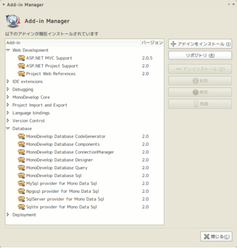The height and width of the screenshot is (248, 237).
Task: Click version 2.0.5 of ASP.NET MVC Support
Action: [147, 58]
